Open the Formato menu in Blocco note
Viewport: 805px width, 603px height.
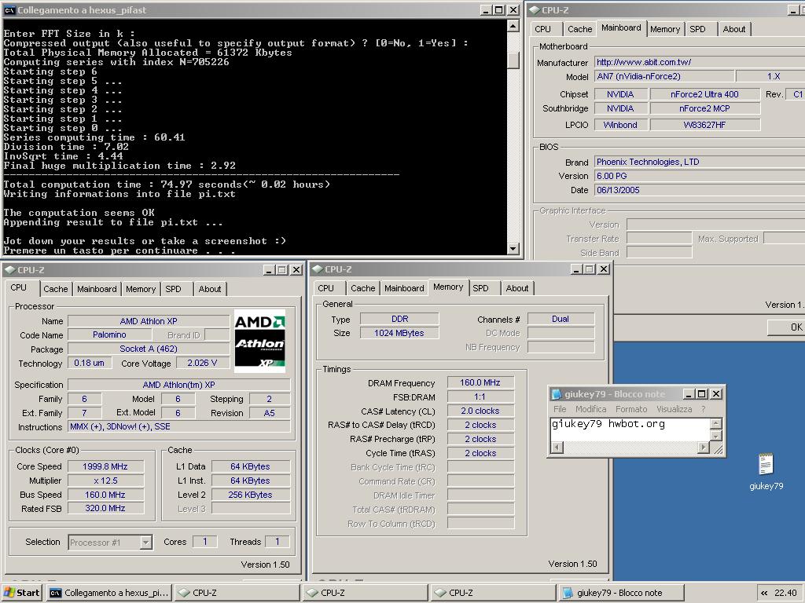(x=631, y=409)
